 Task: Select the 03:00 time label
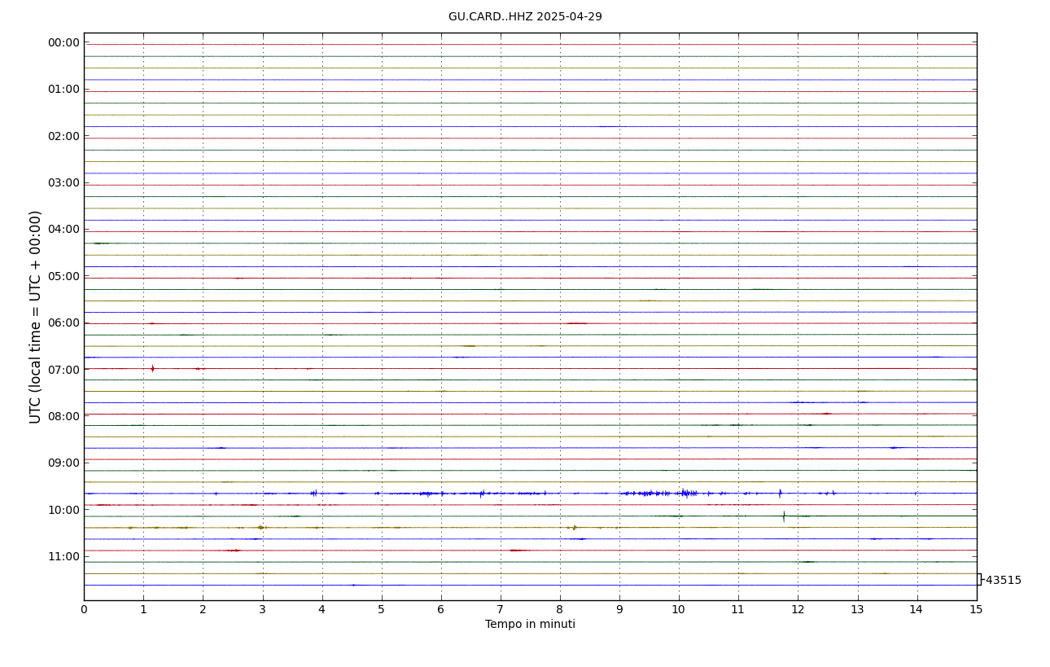(x=64, y=183)
